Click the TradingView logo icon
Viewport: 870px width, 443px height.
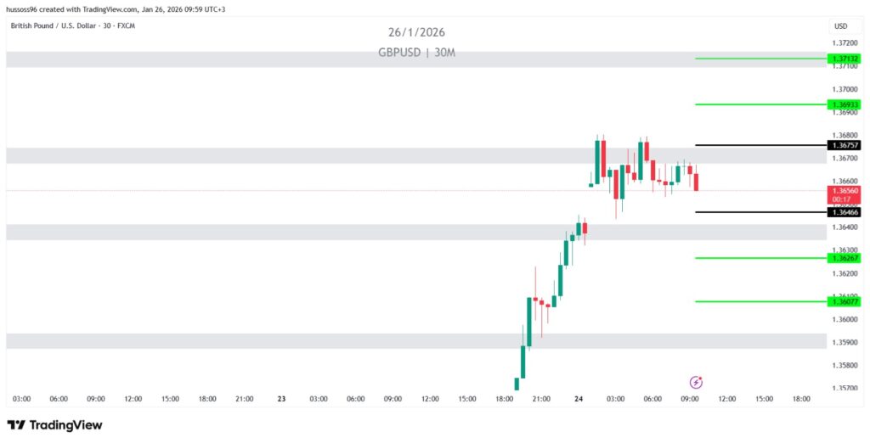click(15, 425)
